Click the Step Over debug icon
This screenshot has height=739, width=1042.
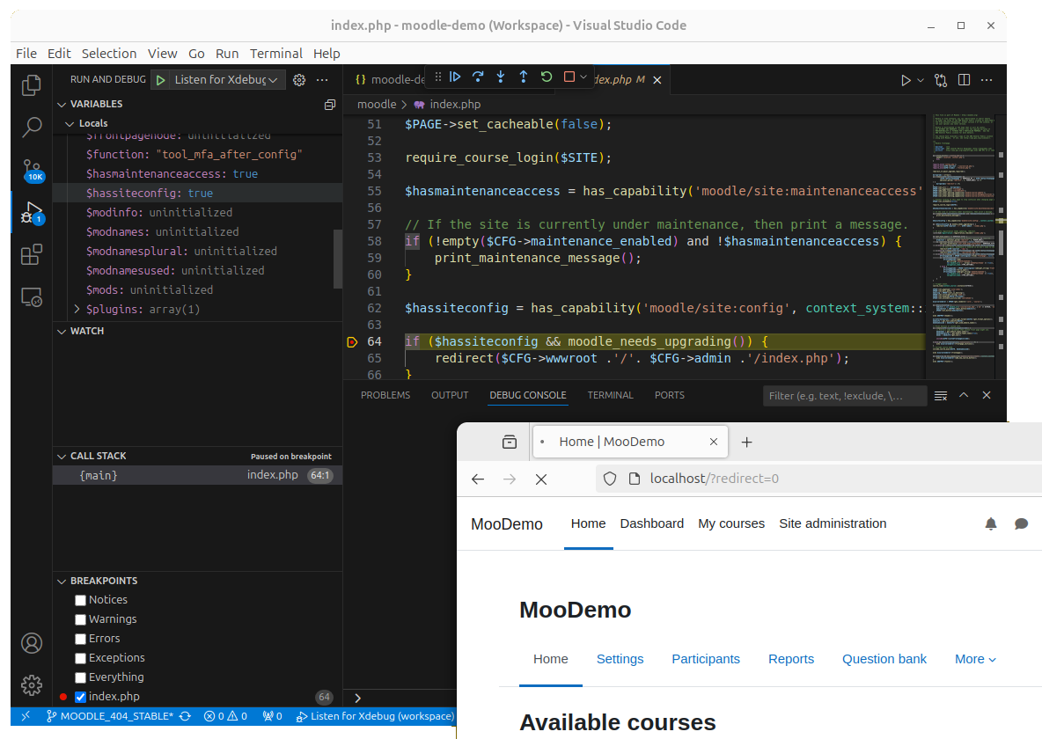[x=478, y=77]
